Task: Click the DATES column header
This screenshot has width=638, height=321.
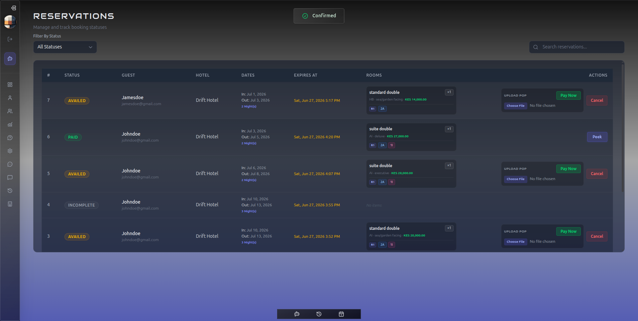Action: [248, 75]
